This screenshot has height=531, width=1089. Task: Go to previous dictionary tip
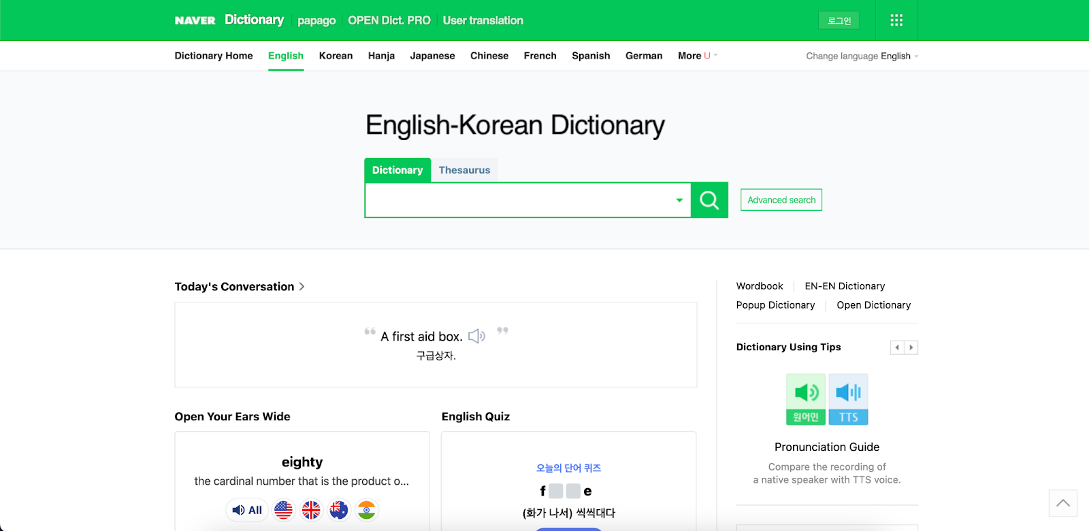tap(897, 347)
